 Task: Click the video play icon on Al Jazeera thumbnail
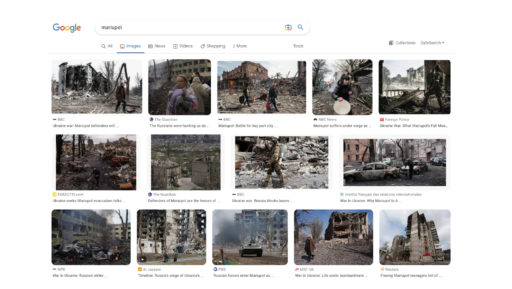(142, 259)
